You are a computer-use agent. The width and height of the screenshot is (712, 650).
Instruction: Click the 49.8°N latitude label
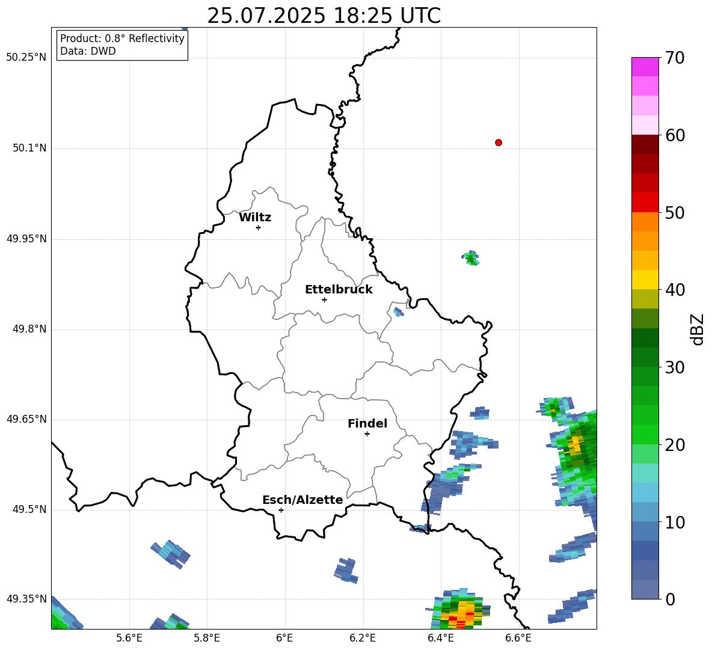(29, 329)
